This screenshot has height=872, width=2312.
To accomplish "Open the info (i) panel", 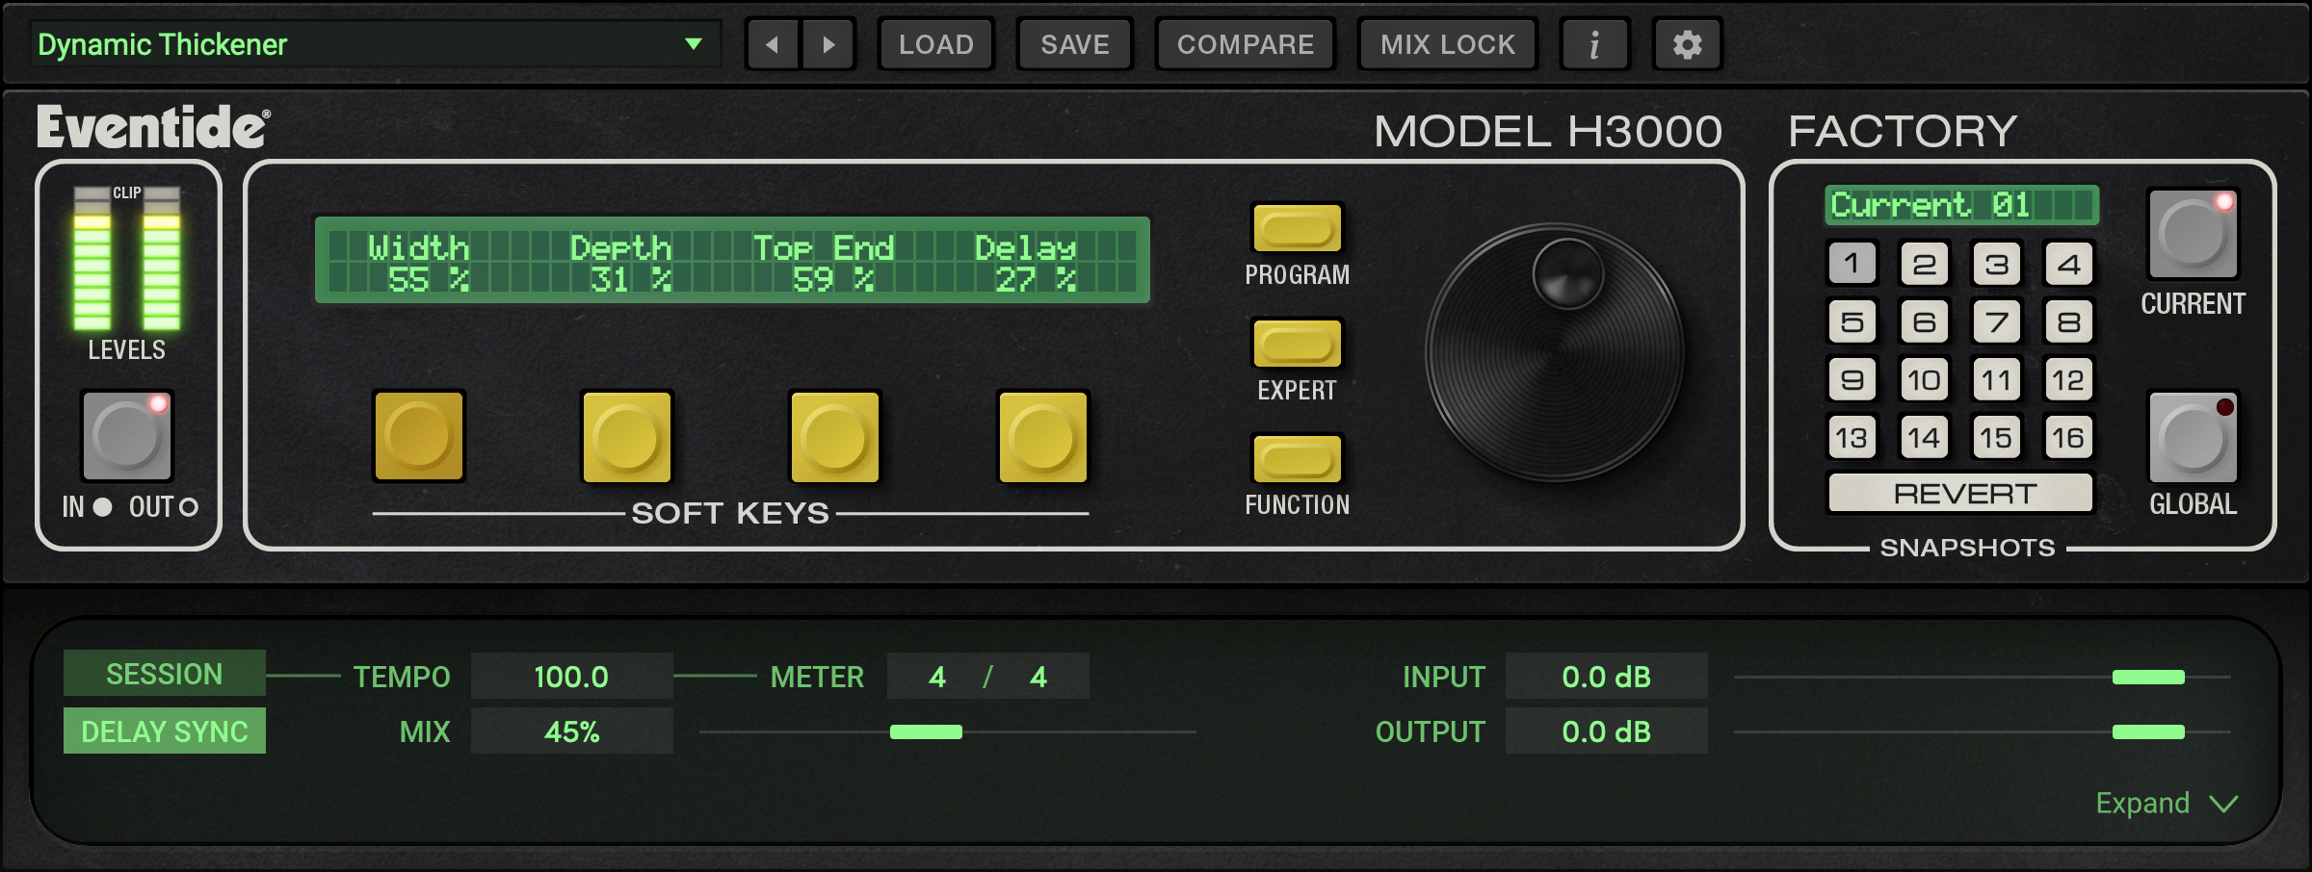I will [1594, 44].
